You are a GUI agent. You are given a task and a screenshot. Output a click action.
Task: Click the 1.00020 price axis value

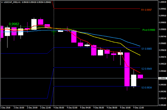pyautogui.click(x=163, y=2)
